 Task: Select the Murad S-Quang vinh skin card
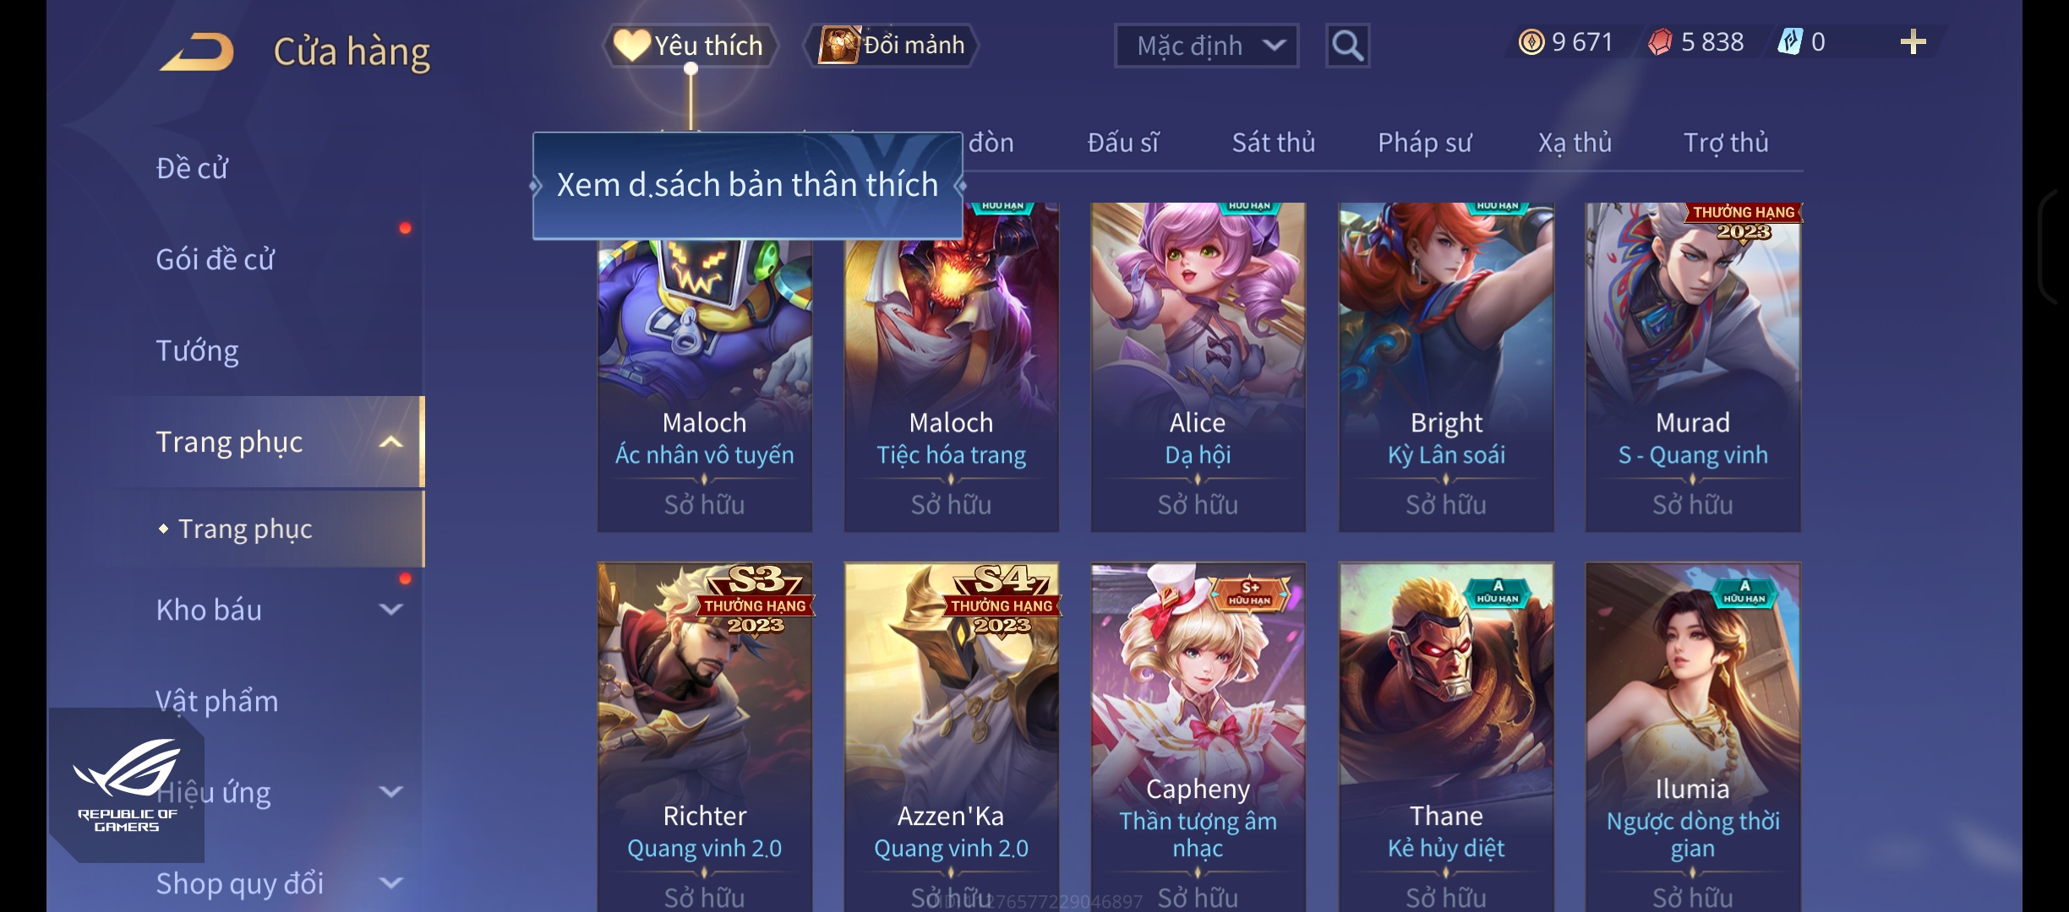pos(1693,367)
